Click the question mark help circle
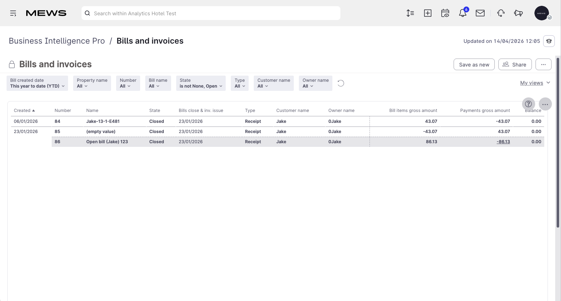 (529, 104)
